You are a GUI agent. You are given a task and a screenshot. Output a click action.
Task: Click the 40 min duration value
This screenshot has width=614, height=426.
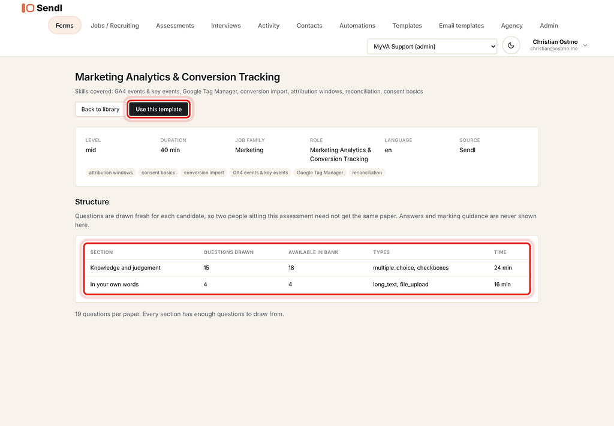170,150
